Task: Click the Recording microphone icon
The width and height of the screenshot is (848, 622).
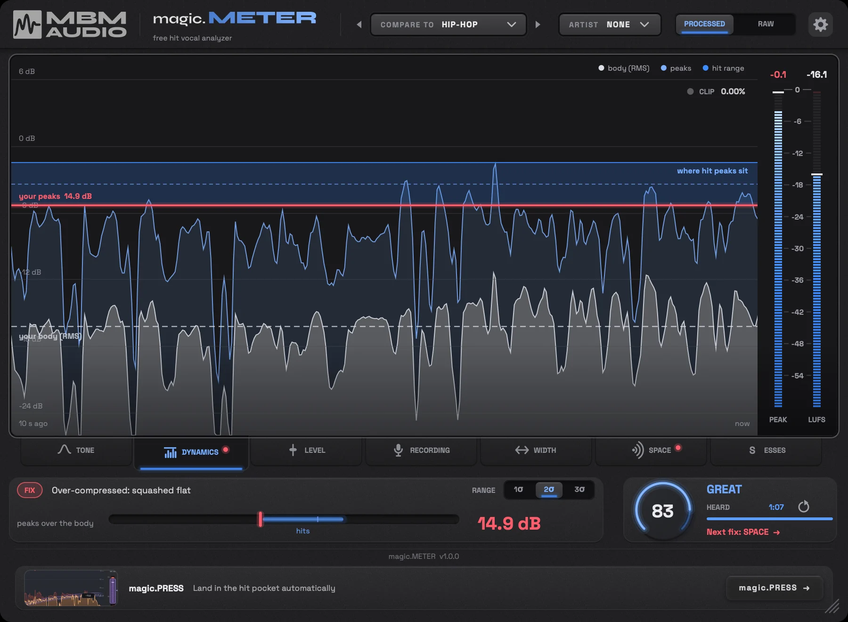Action: pos(398,450)
